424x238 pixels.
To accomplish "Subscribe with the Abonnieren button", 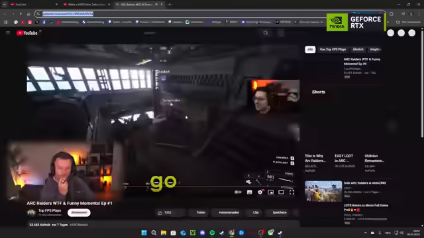I will [79, 213].
